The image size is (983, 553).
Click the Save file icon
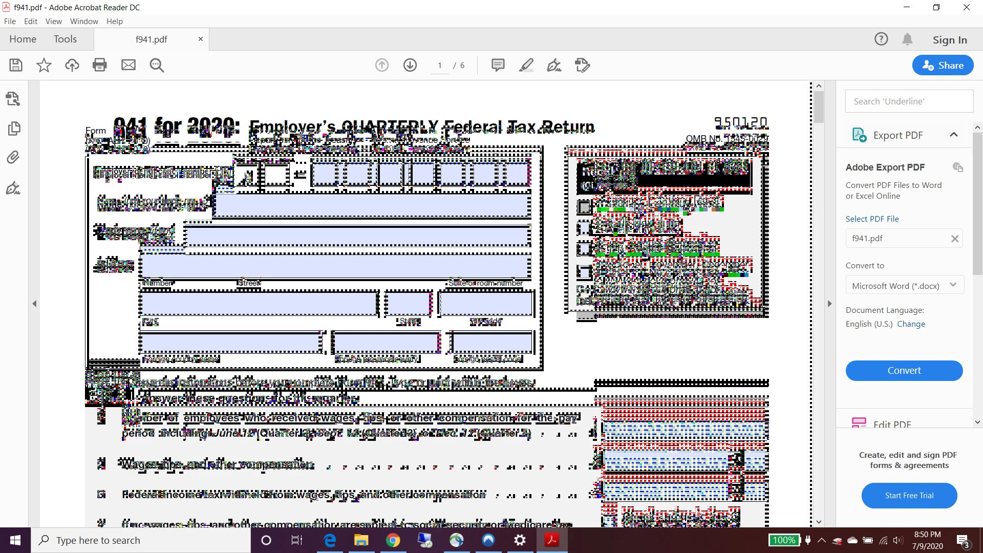tap(16, 65)
